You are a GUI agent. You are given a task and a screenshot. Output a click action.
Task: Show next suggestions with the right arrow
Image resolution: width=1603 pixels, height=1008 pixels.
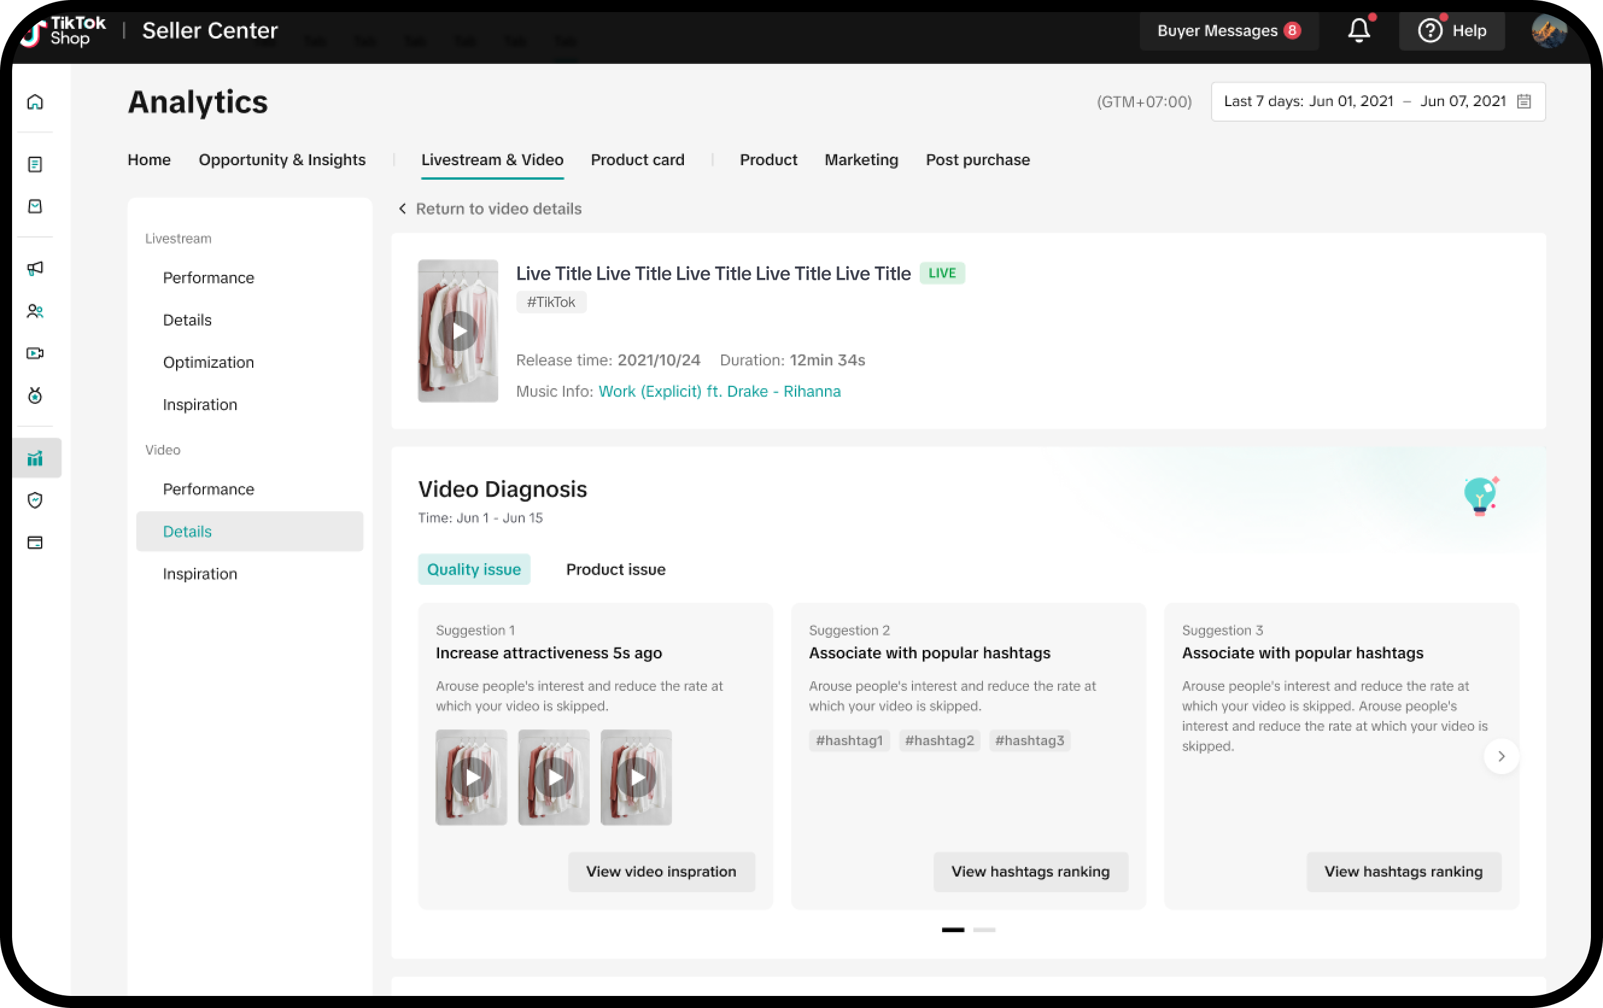point(1501,756)
